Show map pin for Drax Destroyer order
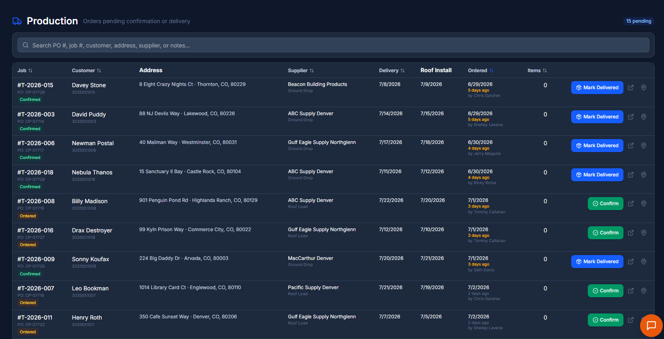 pos(644,233)
